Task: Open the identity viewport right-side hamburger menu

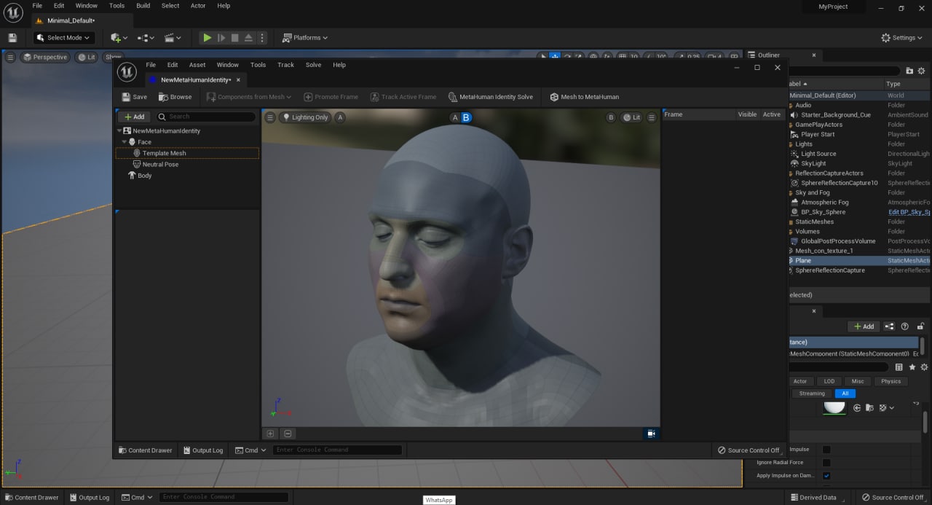Action: (x=652, y=117)
